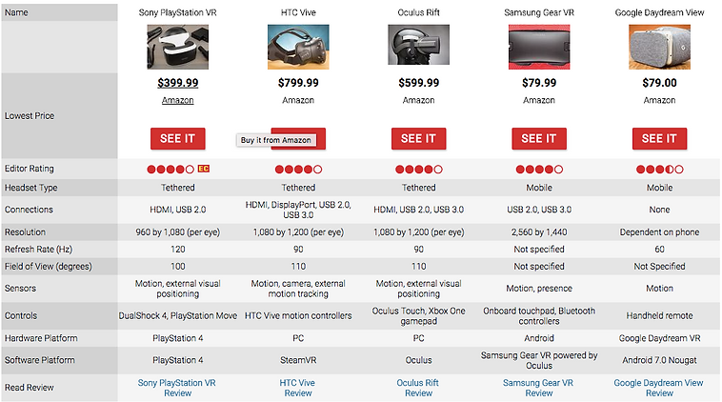Click the Amazon link under Sony PlayStation VR

click(x=177, y=100)
